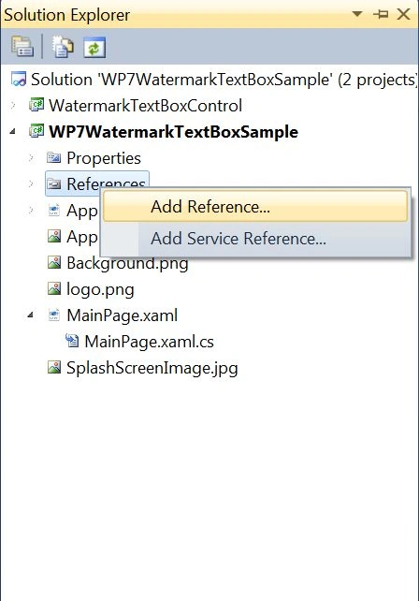
Task: Open the Solution Explorer window position dropdown
Action: click(x=357, y=14)
